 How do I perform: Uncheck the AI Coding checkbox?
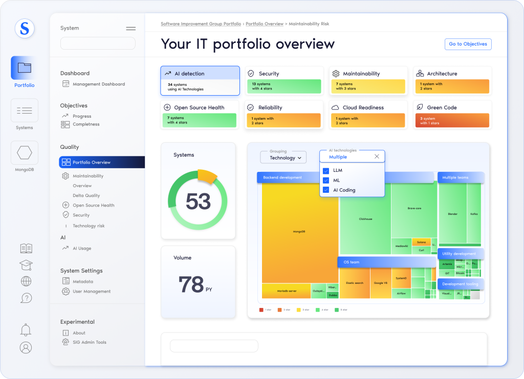coord(326,190)
